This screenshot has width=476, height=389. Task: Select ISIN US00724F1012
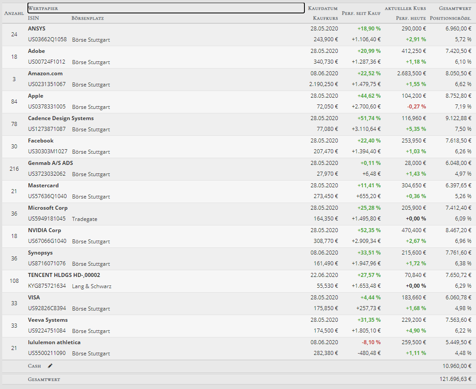pos(46,61)
